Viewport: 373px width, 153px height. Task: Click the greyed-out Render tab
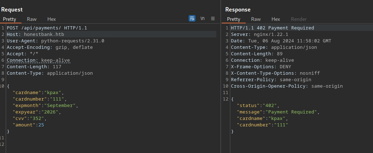coord(298,19)
